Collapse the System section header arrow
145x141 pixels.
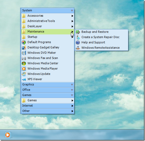point(72,11)
